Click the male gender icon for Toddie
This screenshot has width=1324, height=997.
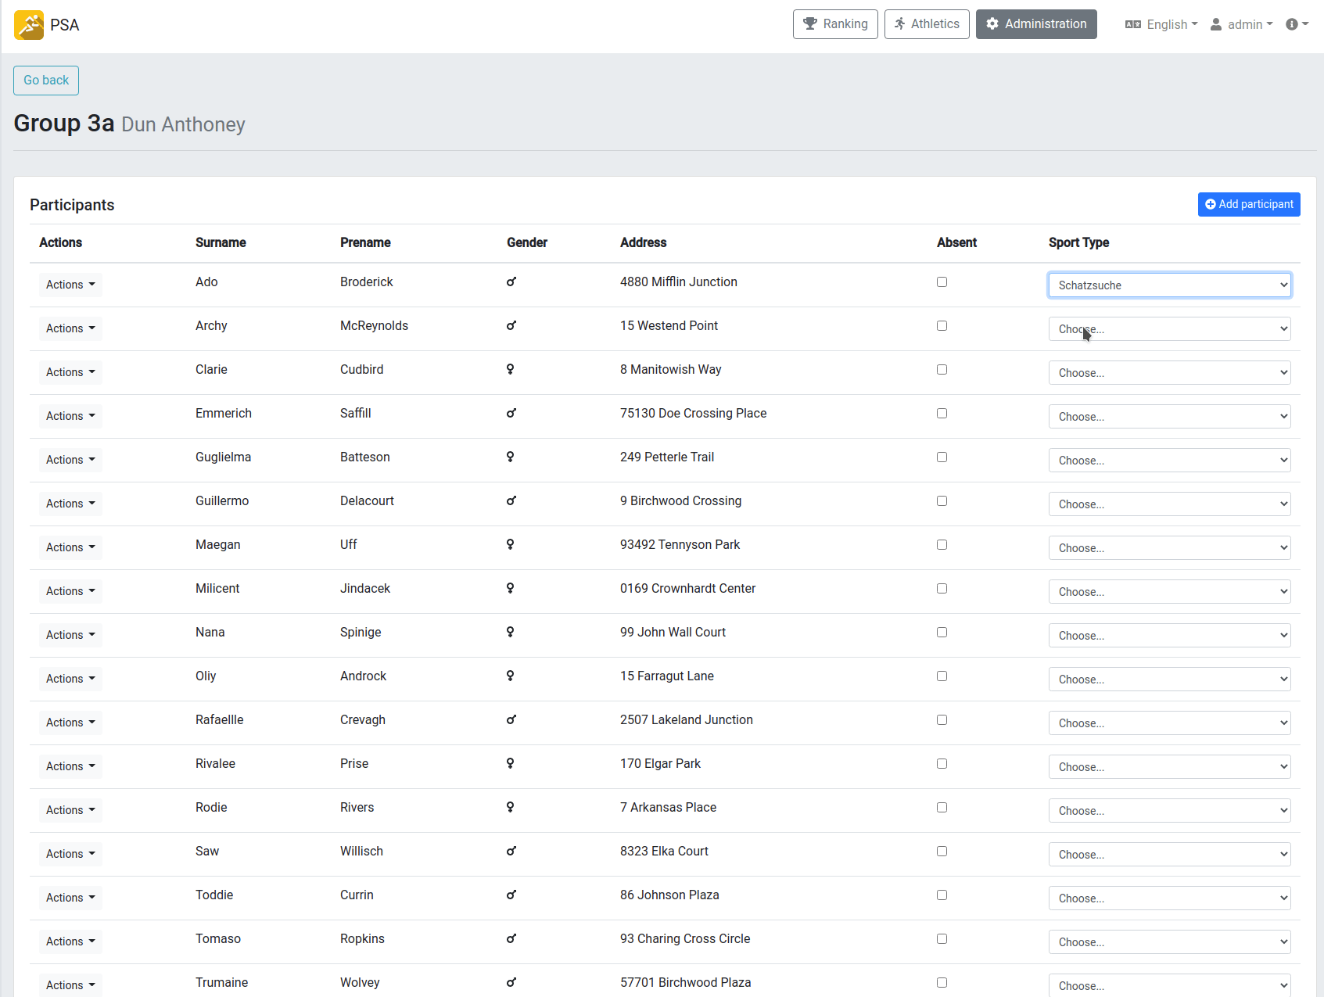pyautogui.click(x=511, y=895)
